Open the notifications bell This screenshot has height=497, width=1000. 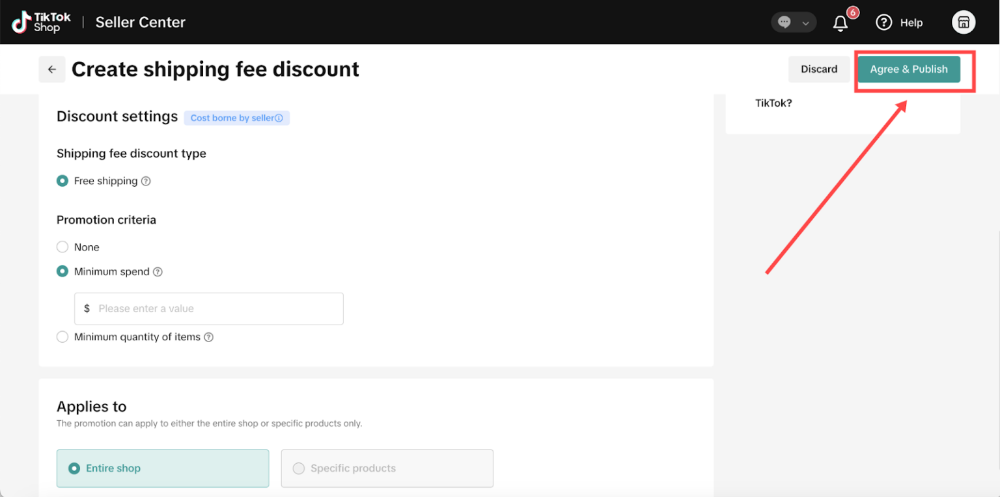coord(840,22)
